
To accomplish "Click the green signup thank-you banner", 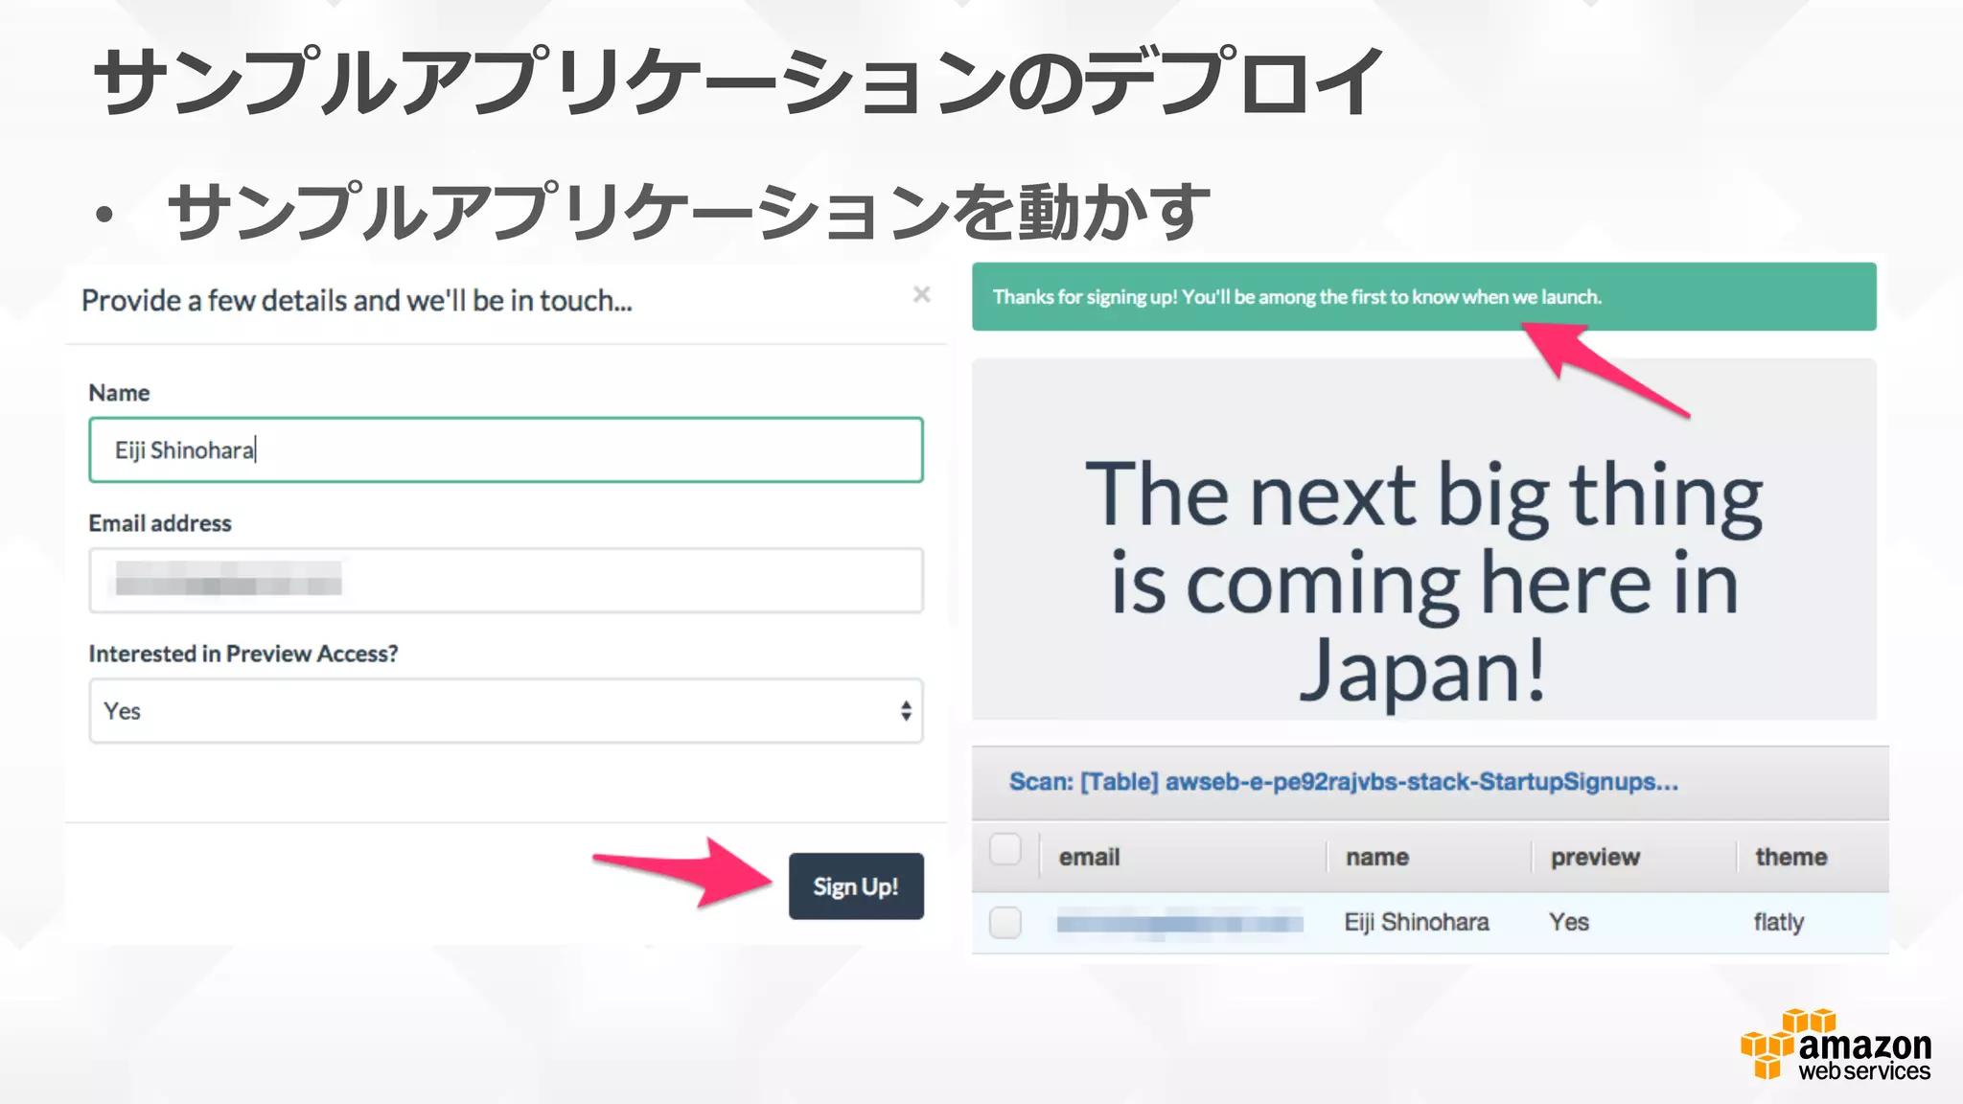I will pyautogui.click(x=1423, y=297).
